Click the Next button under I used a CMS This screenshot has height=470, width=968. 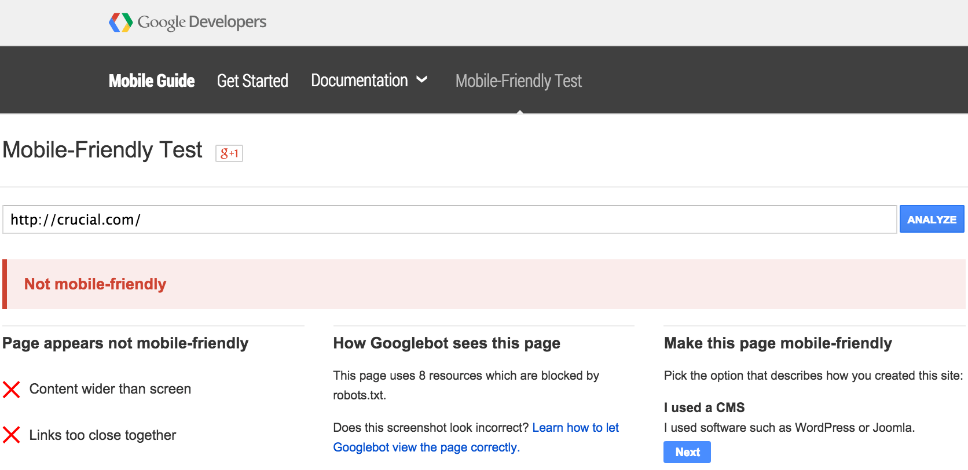coord(687,452)
